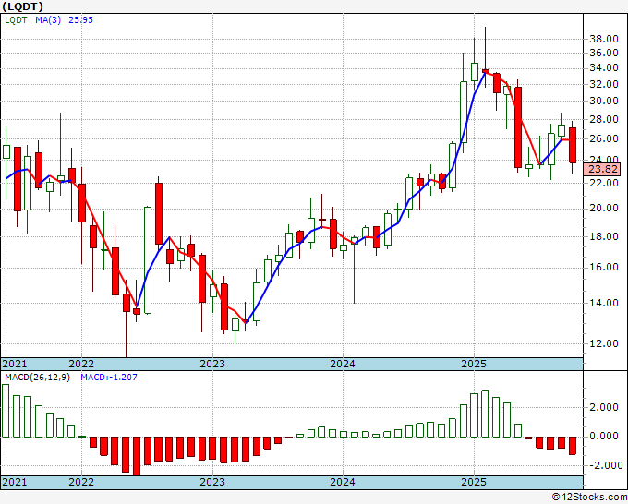Select the 2024 marker on price timeline
Viewport: 628px width, 504px height.
(343, 364)
